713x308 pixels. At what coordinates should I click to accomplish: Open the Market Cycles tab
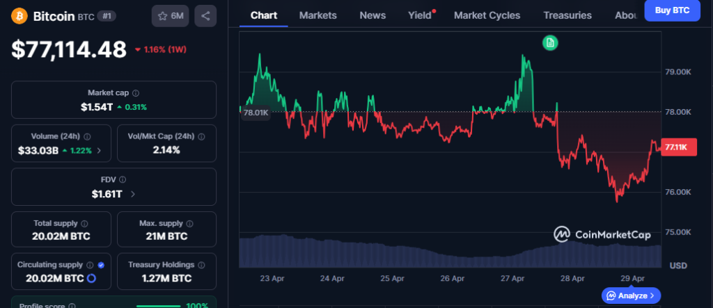(486, 15)
